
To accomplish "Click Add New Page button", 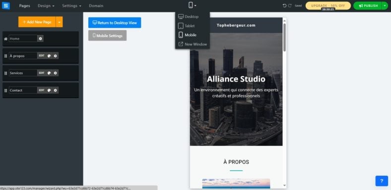I will (x=37, y=22).
